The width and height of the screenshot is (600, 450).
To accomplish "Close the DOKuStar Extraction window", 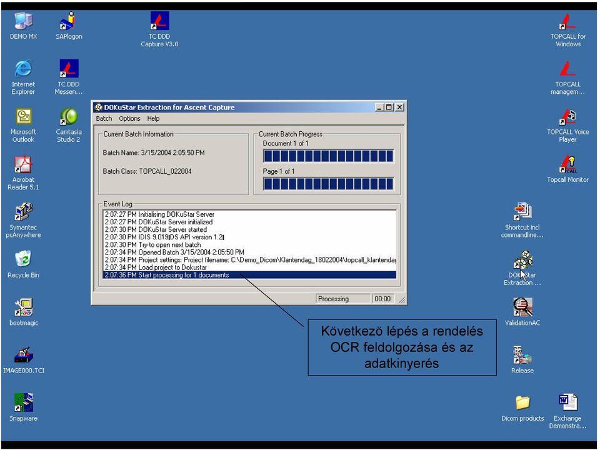I will [x=399, y=107].
